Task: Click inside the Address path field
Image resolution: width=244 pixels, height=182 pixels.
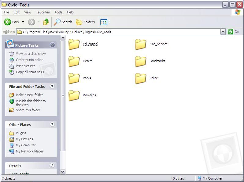Action: coord(119,32)
